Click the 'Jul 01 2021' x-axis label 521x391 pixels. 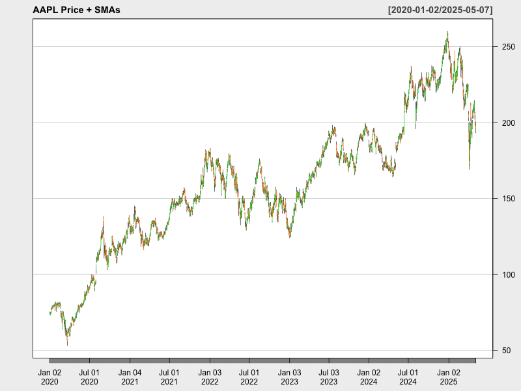pyautogui.click(x=169, y=377)
